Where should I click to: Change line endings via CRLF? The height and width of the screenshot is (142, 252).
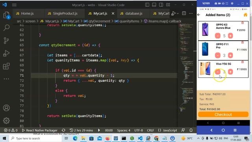pos(150,130)
